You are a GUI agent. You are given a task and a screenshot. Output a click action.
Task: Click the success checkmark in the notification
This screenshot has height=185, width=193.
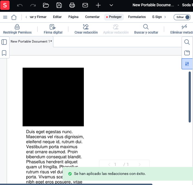click(x=70, y=174)
